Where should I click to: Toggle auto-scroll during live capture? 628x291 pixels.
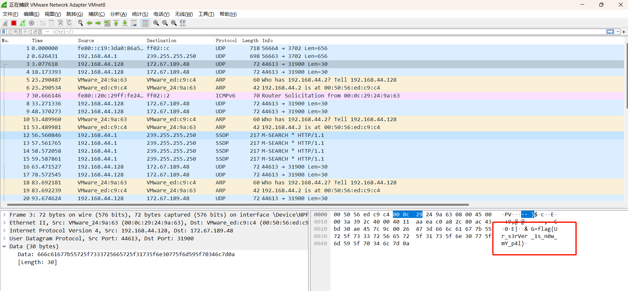[134, 23]
